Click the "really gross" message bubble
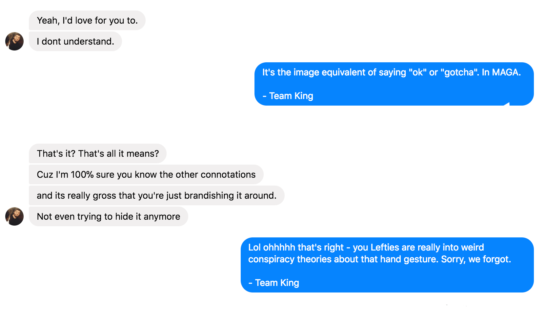Screen dimensions: 547x322 156,195
